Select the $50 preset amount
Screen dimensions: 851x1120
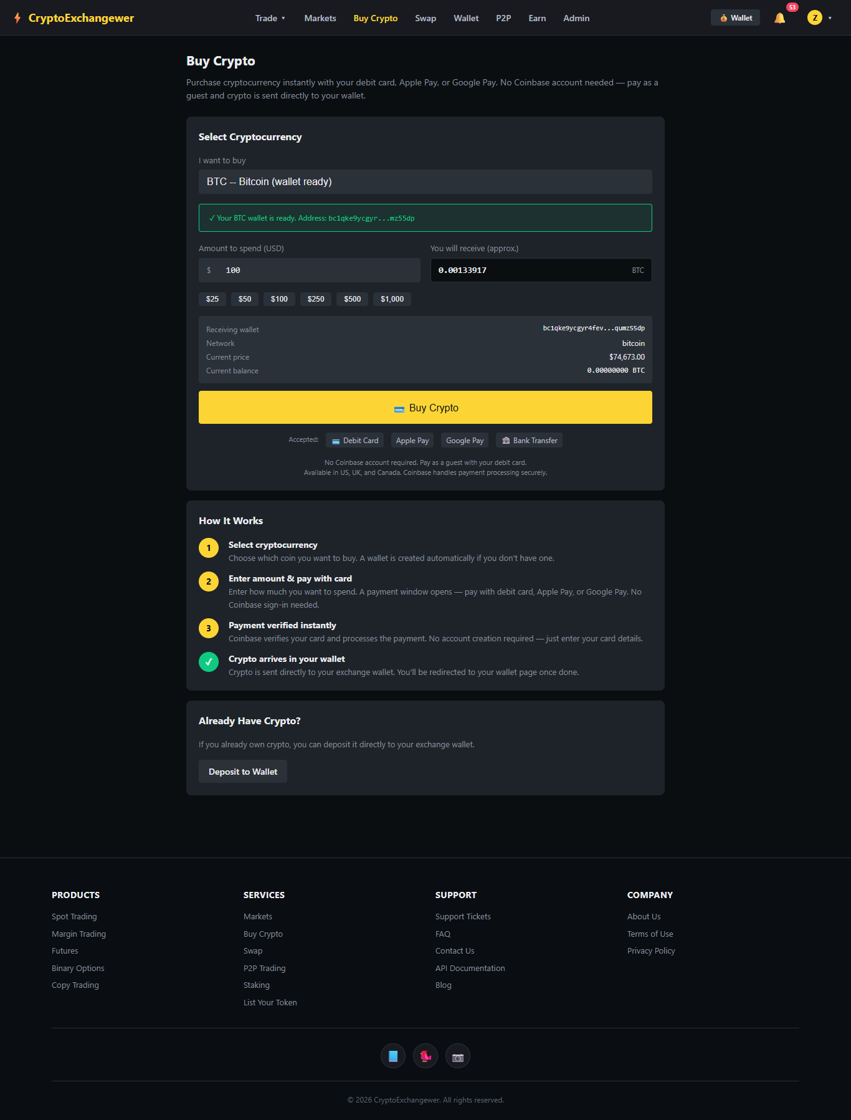pyautogui.click(x=245, y=299)
